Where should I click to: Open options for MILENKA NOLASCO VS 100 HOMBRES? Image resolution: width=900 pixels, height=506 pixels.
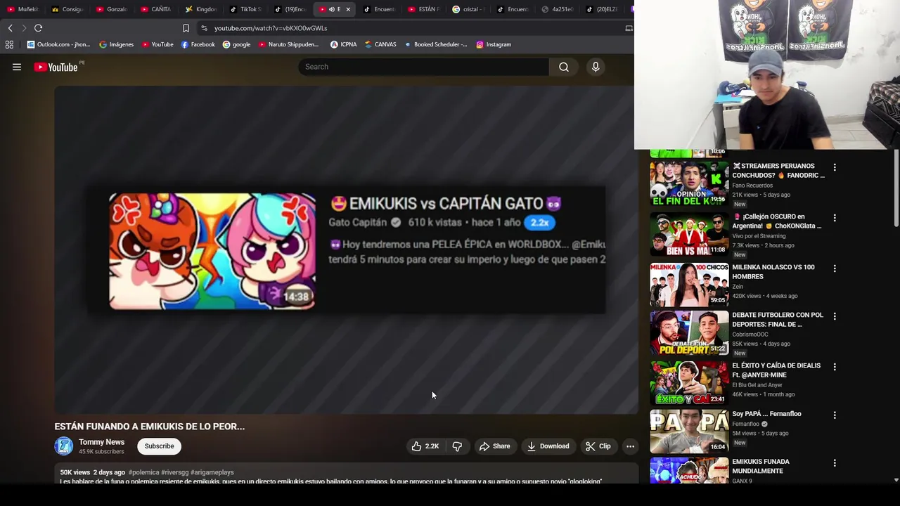[835, 268]
